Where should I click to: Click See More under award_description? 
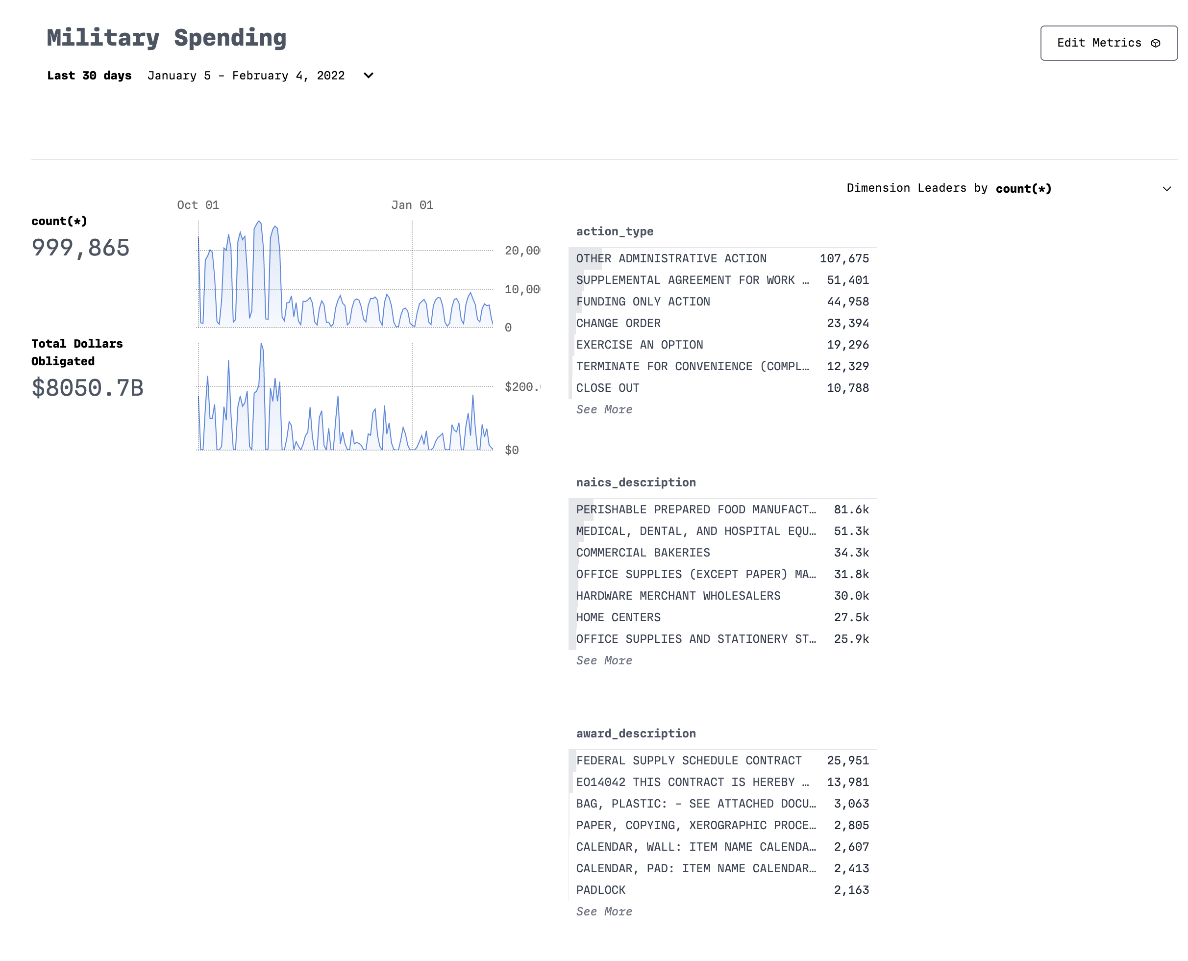click(x=604, y=911)
